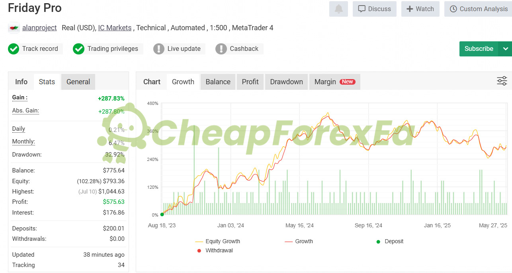
Task: Switch to the Stats tab
Action: 47,82
